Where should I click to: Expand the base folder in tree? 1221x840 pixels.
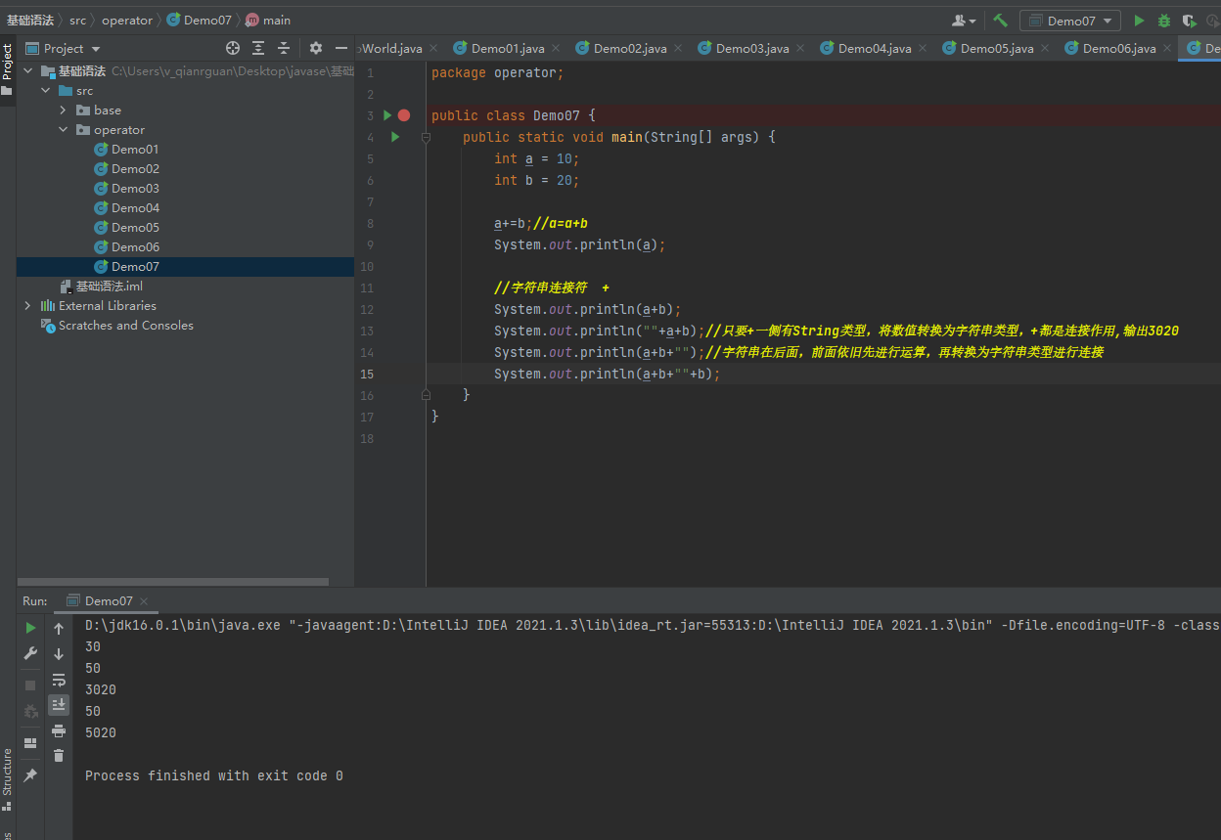[x=63, y=111]
